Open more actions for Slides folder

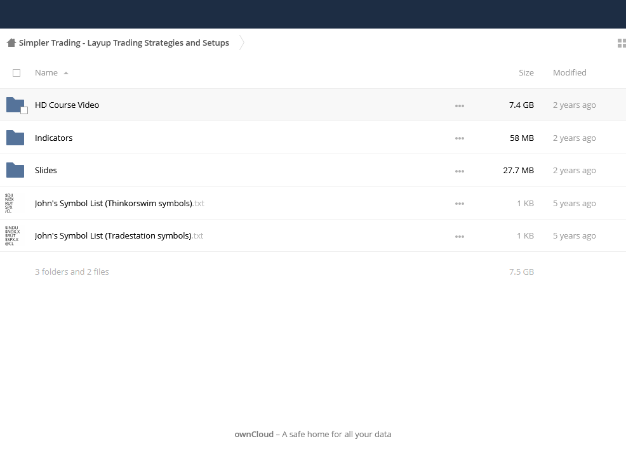coord(460,171)
